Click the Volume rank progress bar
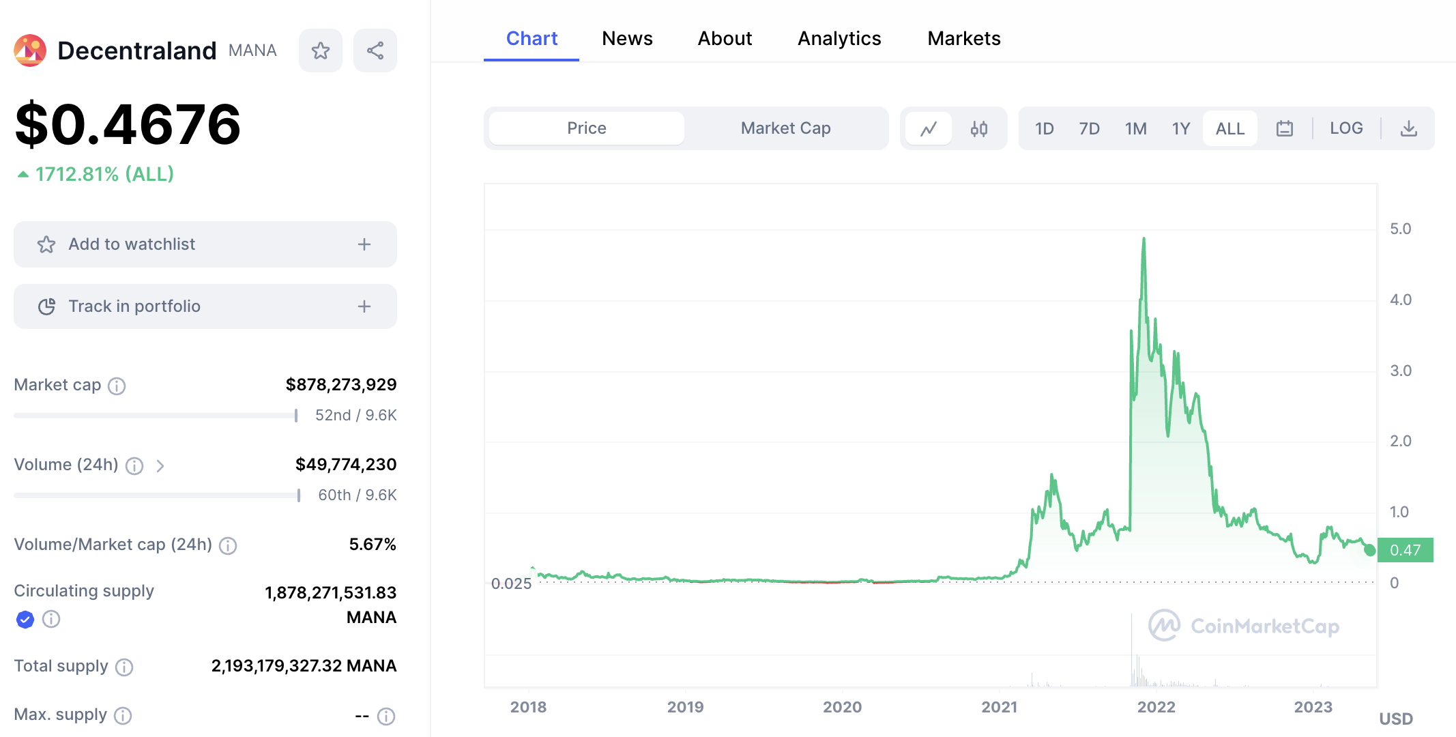1456x737 pixels. tap(157, 495)
